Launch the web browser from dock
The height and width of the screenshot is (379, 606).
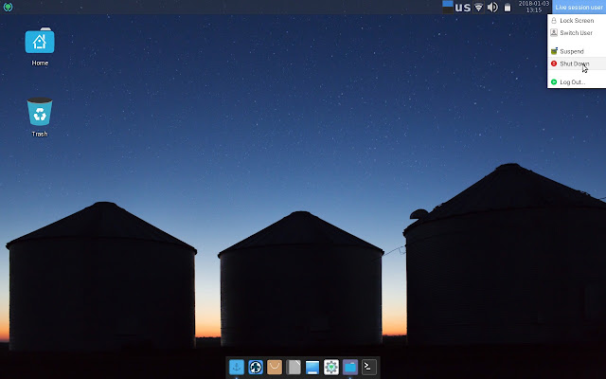pos(256,367)
